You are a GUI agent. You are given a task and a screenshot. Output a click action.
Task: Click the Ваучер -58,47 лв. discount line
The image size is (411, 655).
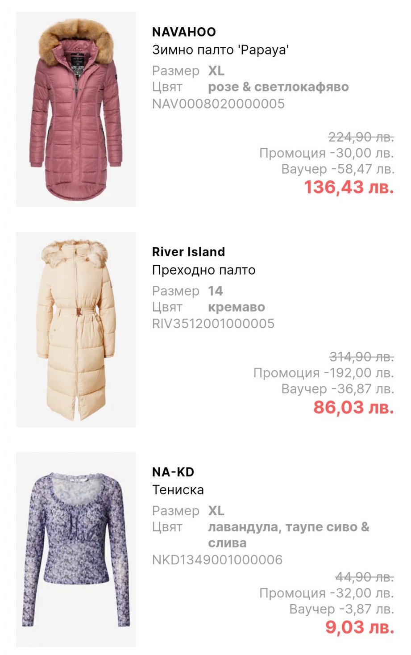[337, 169]
